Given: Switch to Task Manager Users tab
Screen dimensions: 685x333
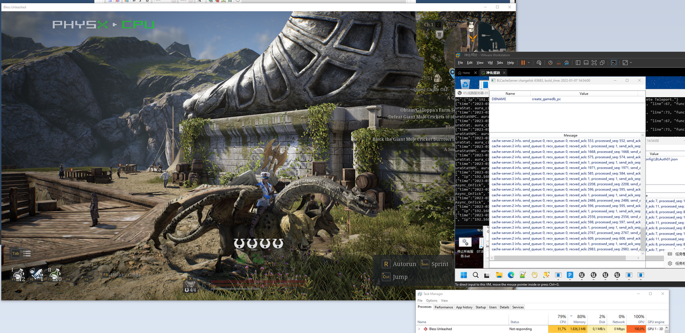Looking at the screenshot, I should click(493, 307).
